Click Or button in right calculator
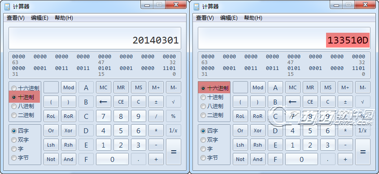 pyautogui.click(x=240, y=130)
